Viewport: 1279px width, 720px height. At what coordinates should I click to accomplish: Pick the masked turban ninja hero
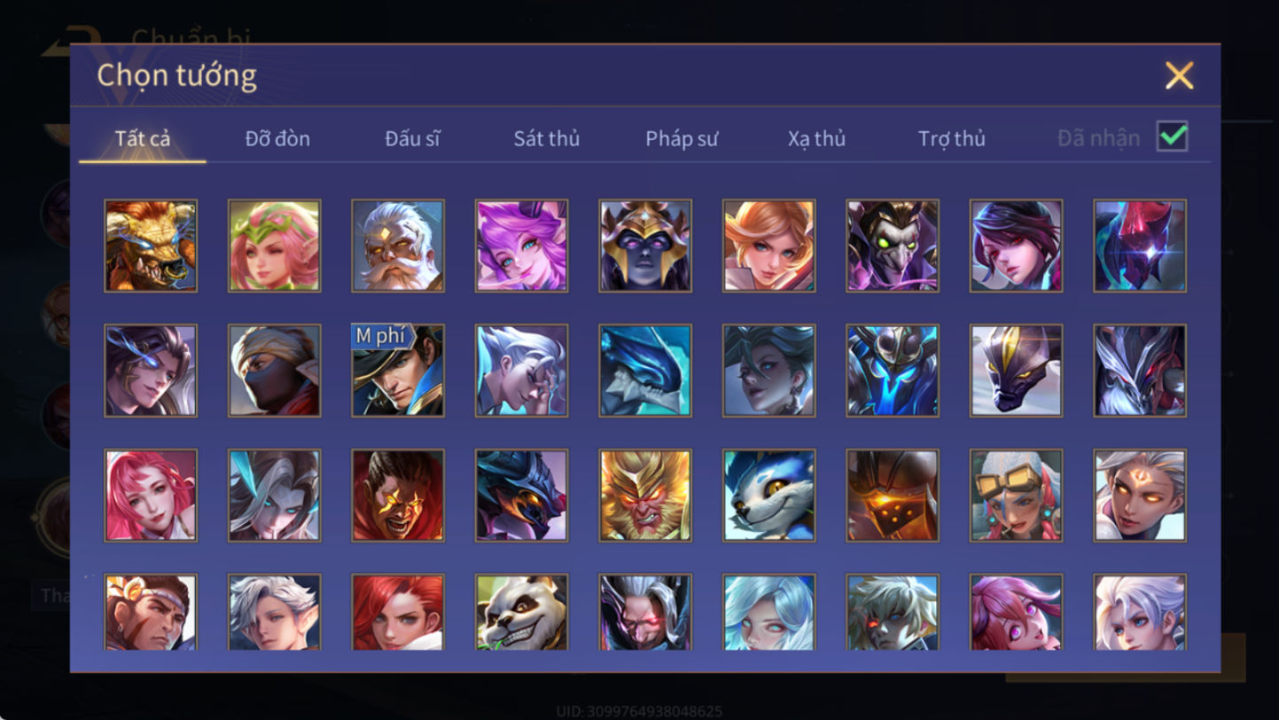pyautogui.click(x=275, y=371)
